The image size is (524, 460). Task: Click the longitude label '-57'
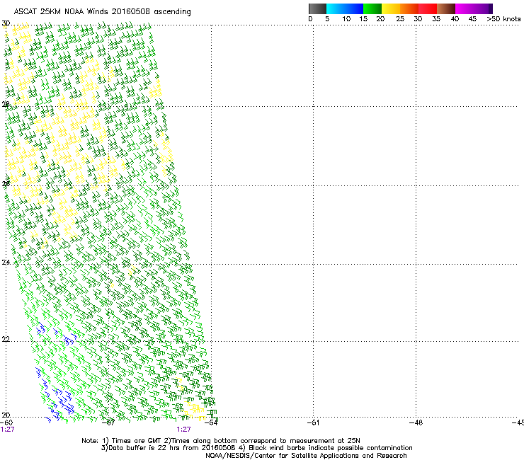click(x=108, y=422)
